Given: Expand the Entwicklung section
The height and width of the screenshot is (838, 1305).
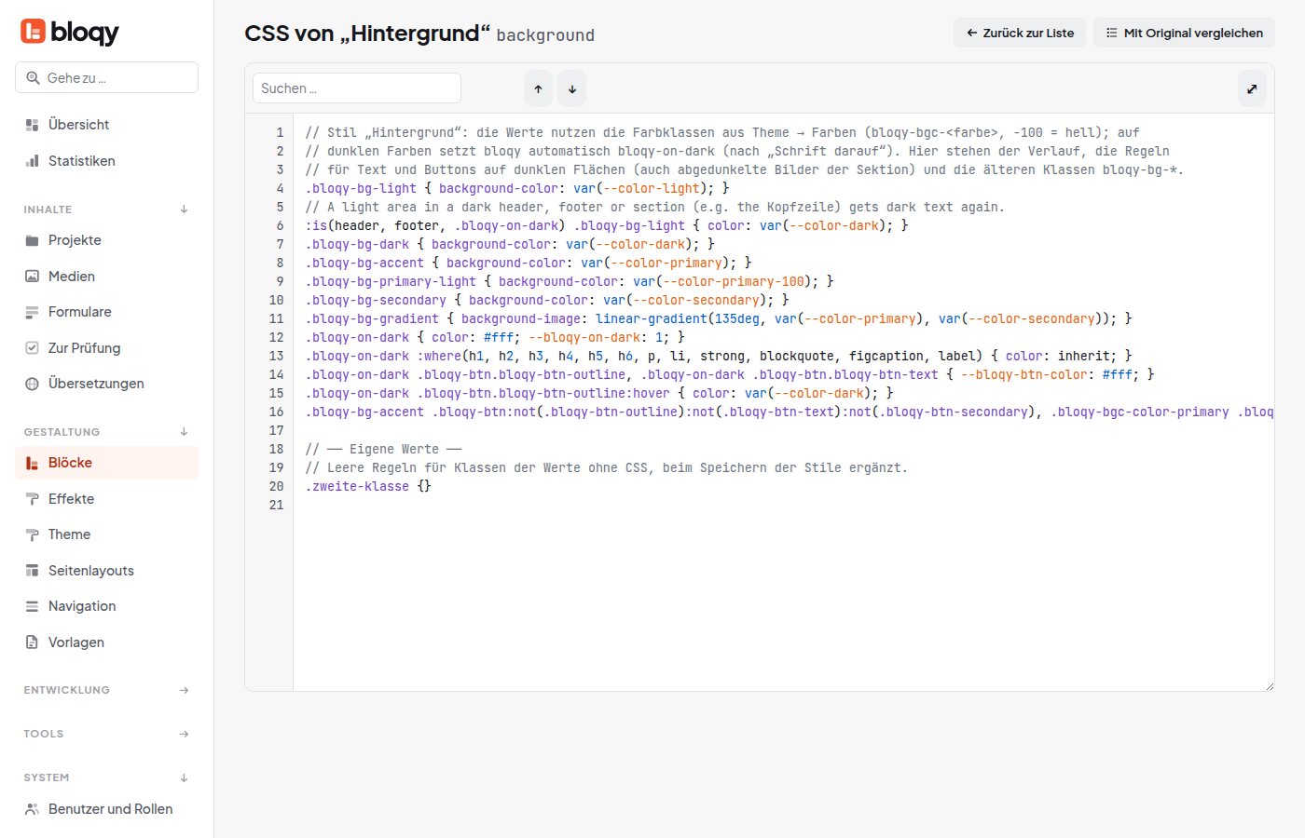Looking at the screenshot, I should point(184,690).
